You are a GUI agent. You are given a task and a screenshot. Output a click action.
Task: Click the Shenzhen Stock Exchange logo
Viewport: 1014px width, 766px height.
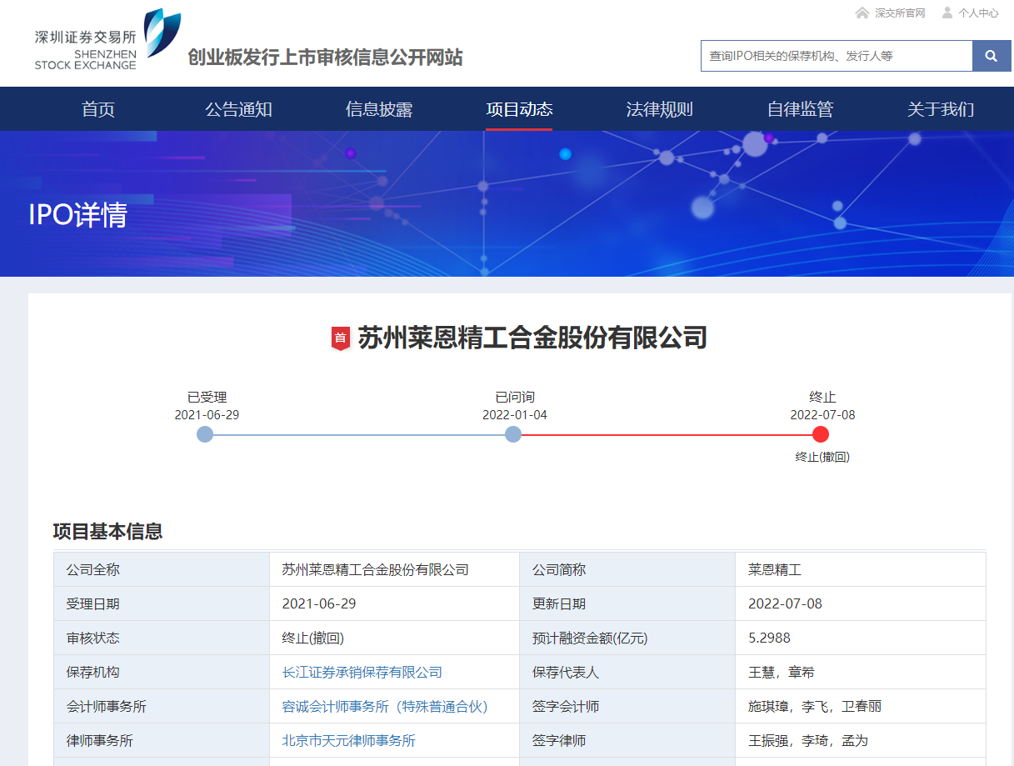pyautogui.click(x=107, y=40)
